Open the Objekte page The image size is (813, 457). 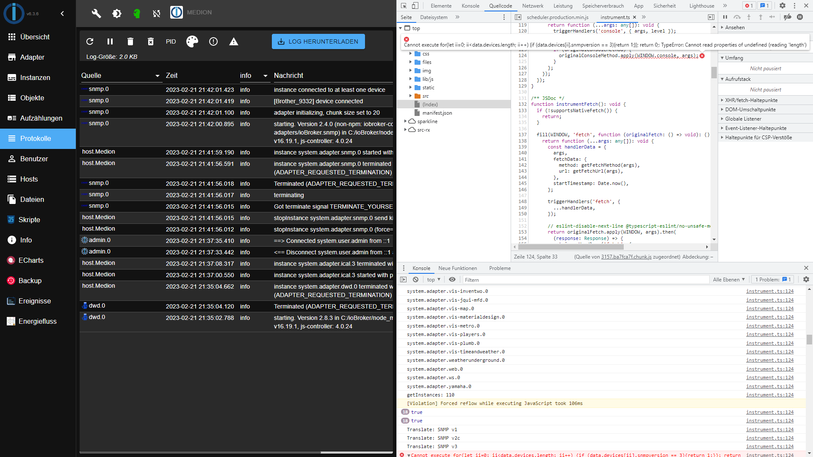(38, 98)
